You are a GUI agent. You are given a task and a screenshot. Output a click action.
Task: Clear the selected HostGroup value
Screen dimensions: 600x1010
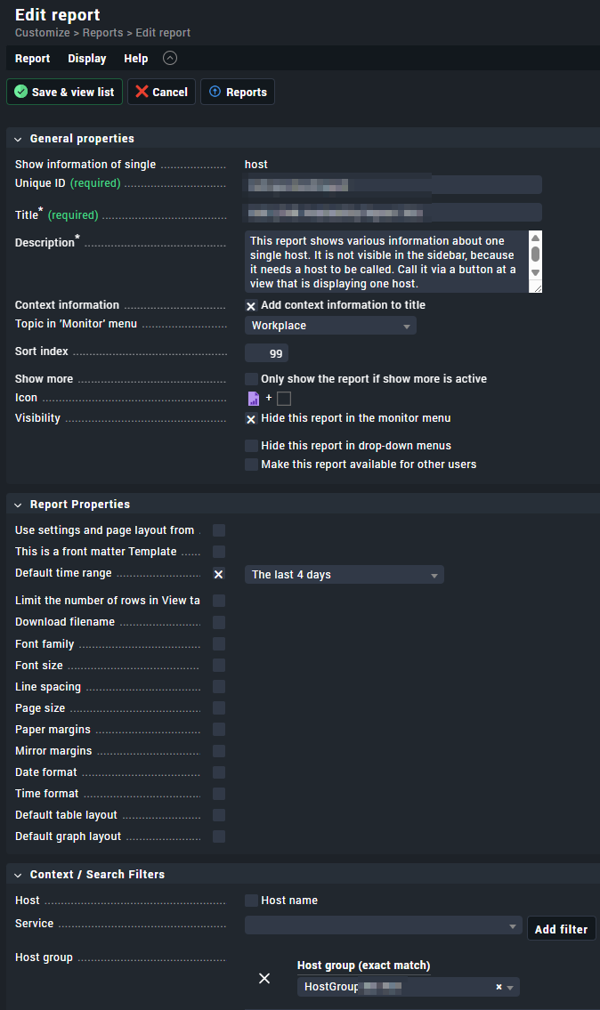tap(499, 987)
